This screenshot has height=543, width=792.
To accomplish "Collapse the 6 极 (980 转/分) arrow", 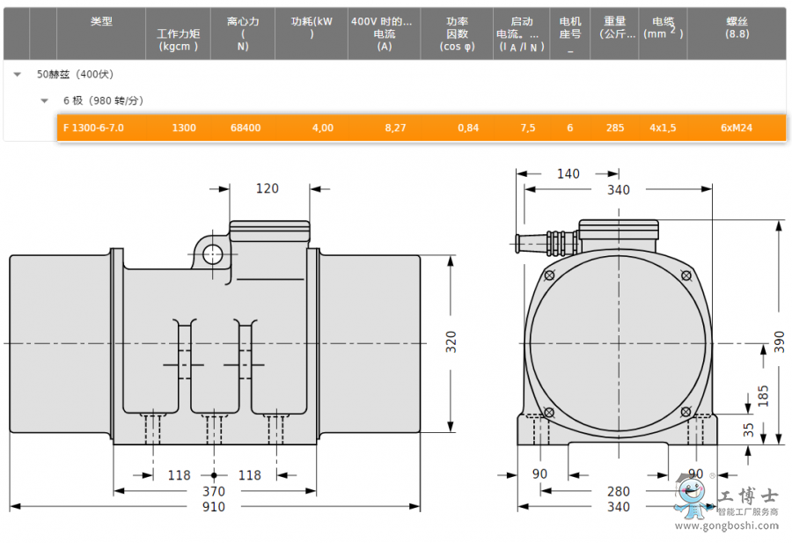I will tap(45, 101).
